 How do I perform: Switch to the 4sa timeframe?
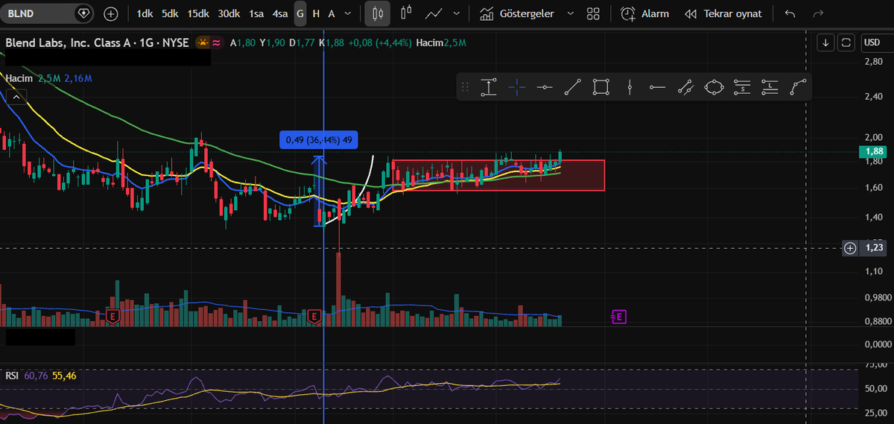tap(280, 13)
